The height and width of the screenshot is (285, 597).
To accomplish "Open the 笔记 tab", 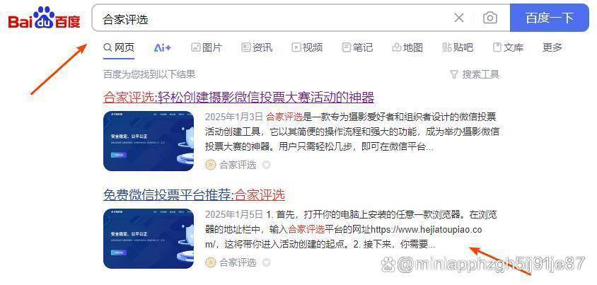I will (357, 47).
